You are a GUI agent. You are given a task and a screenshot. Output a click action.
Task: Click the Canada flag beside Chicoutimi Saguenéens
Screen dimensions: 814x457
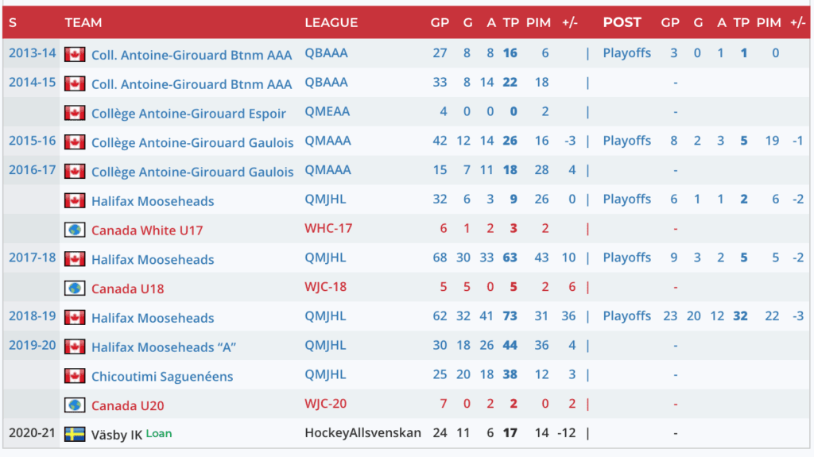tap(75, 375)
